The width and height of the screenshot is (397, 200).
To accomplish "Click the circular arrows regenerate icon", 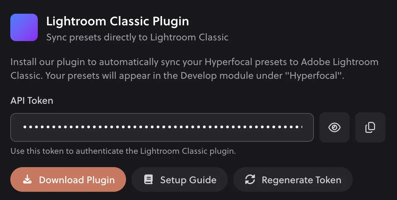I will point(250,180).
